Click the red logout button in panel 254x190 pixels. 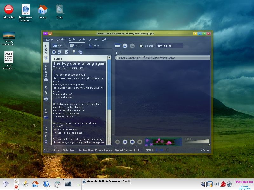coord(16,187)
